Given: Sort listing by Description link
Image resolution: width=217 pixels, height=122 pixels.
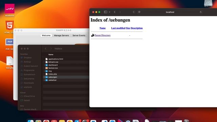Looking at the screenshot, I should pyautogui.click(x=137, y=28).
